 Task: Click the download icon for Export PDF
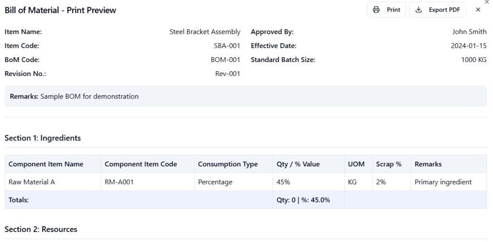pos(418,10)
